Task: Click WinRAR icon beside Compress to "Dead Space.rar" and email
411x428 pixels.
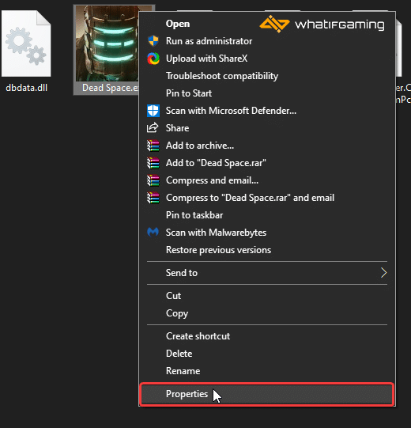Action: point(153,198)
